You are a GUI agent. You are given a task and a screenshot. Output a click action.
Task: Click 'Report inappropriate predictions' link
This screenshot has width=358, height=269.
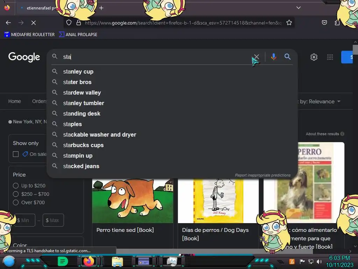pos(263,175)
